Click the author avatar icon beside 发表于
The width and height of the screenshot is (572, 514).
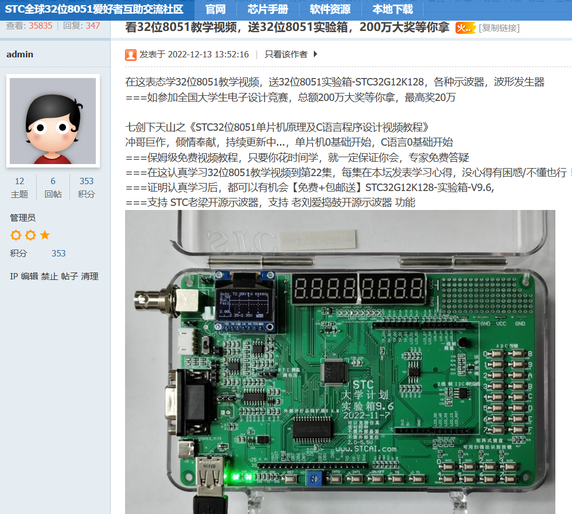[131, 54]
